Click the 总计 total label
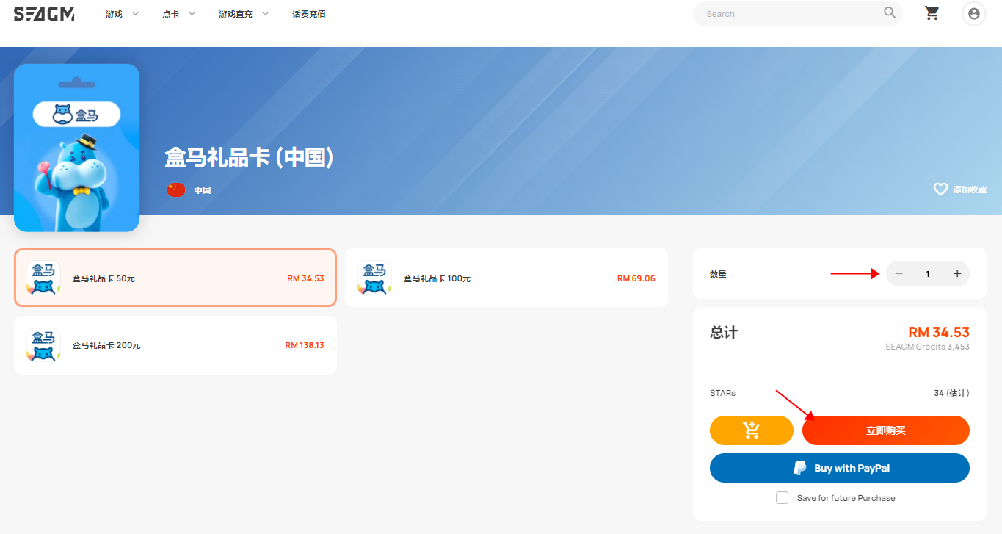The width and height of the screenshot is (1002, 534). (x=724, y=333)
